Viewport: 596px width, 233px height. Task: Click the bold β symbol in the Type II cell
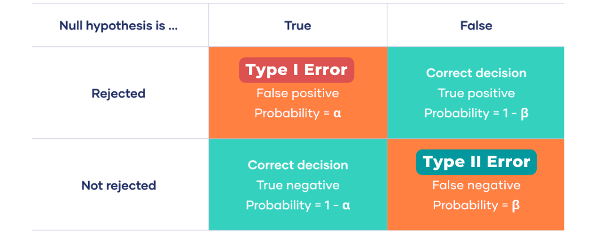(x=516, y=205)
